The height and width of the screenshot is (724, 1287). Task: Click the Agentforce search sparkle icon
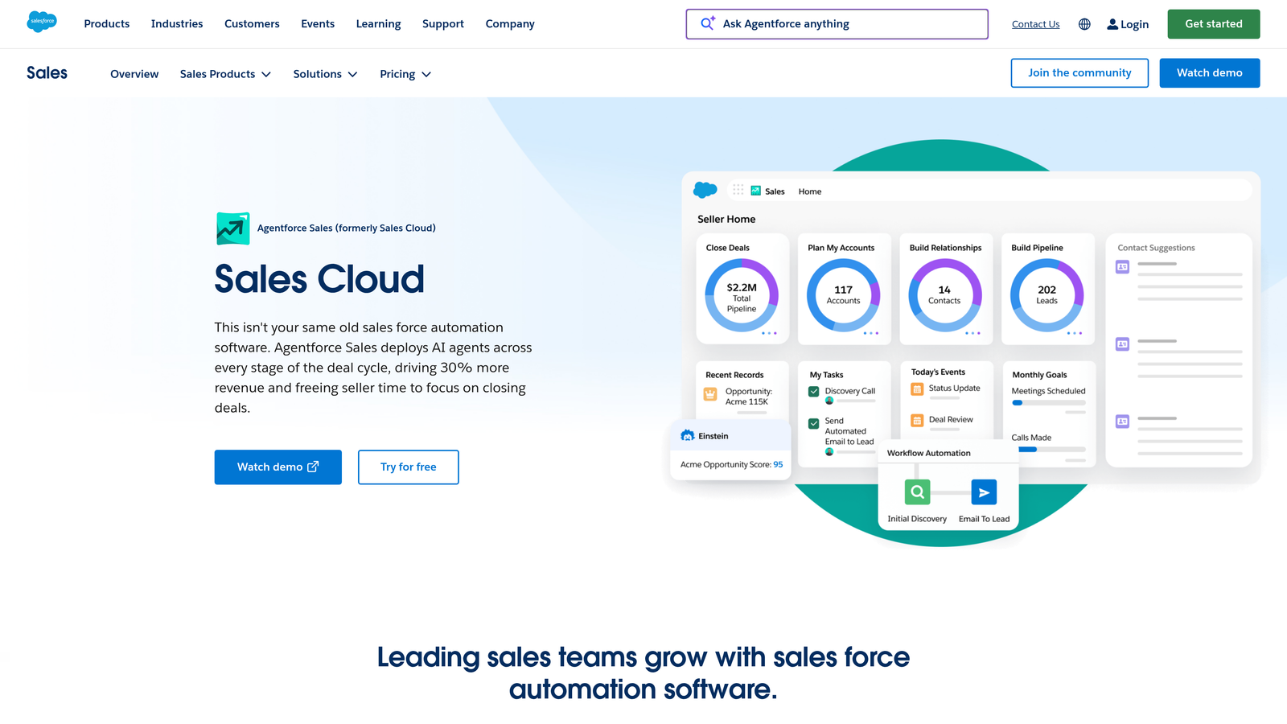pos(707,23)
